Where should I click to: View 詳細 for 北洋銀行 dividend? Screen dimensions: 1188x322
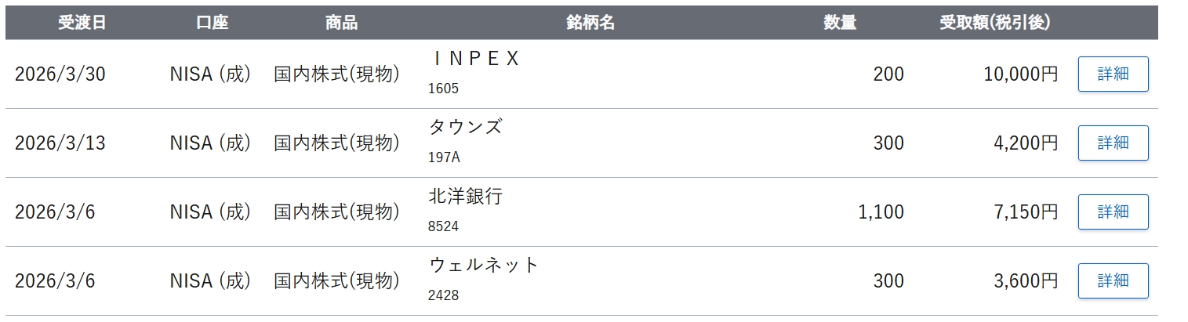[x=1113, y=212]
